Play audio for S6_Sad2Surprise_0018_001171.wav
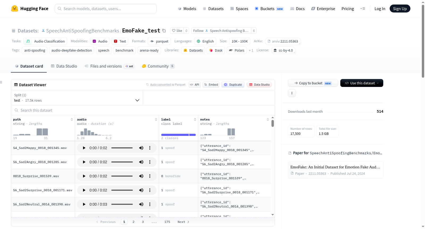 tap(84, 190)
